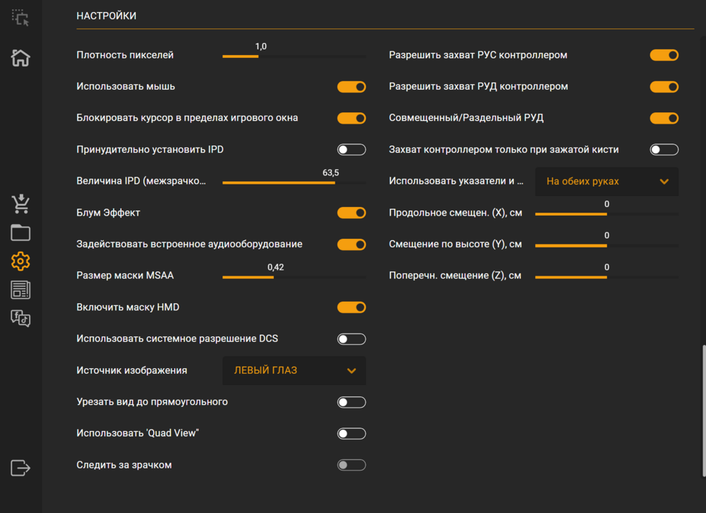This screenshot has width=706, height=513.
Task: Turn off the 'Блум Эффект' toggle
Action: [x=352, y=213]
